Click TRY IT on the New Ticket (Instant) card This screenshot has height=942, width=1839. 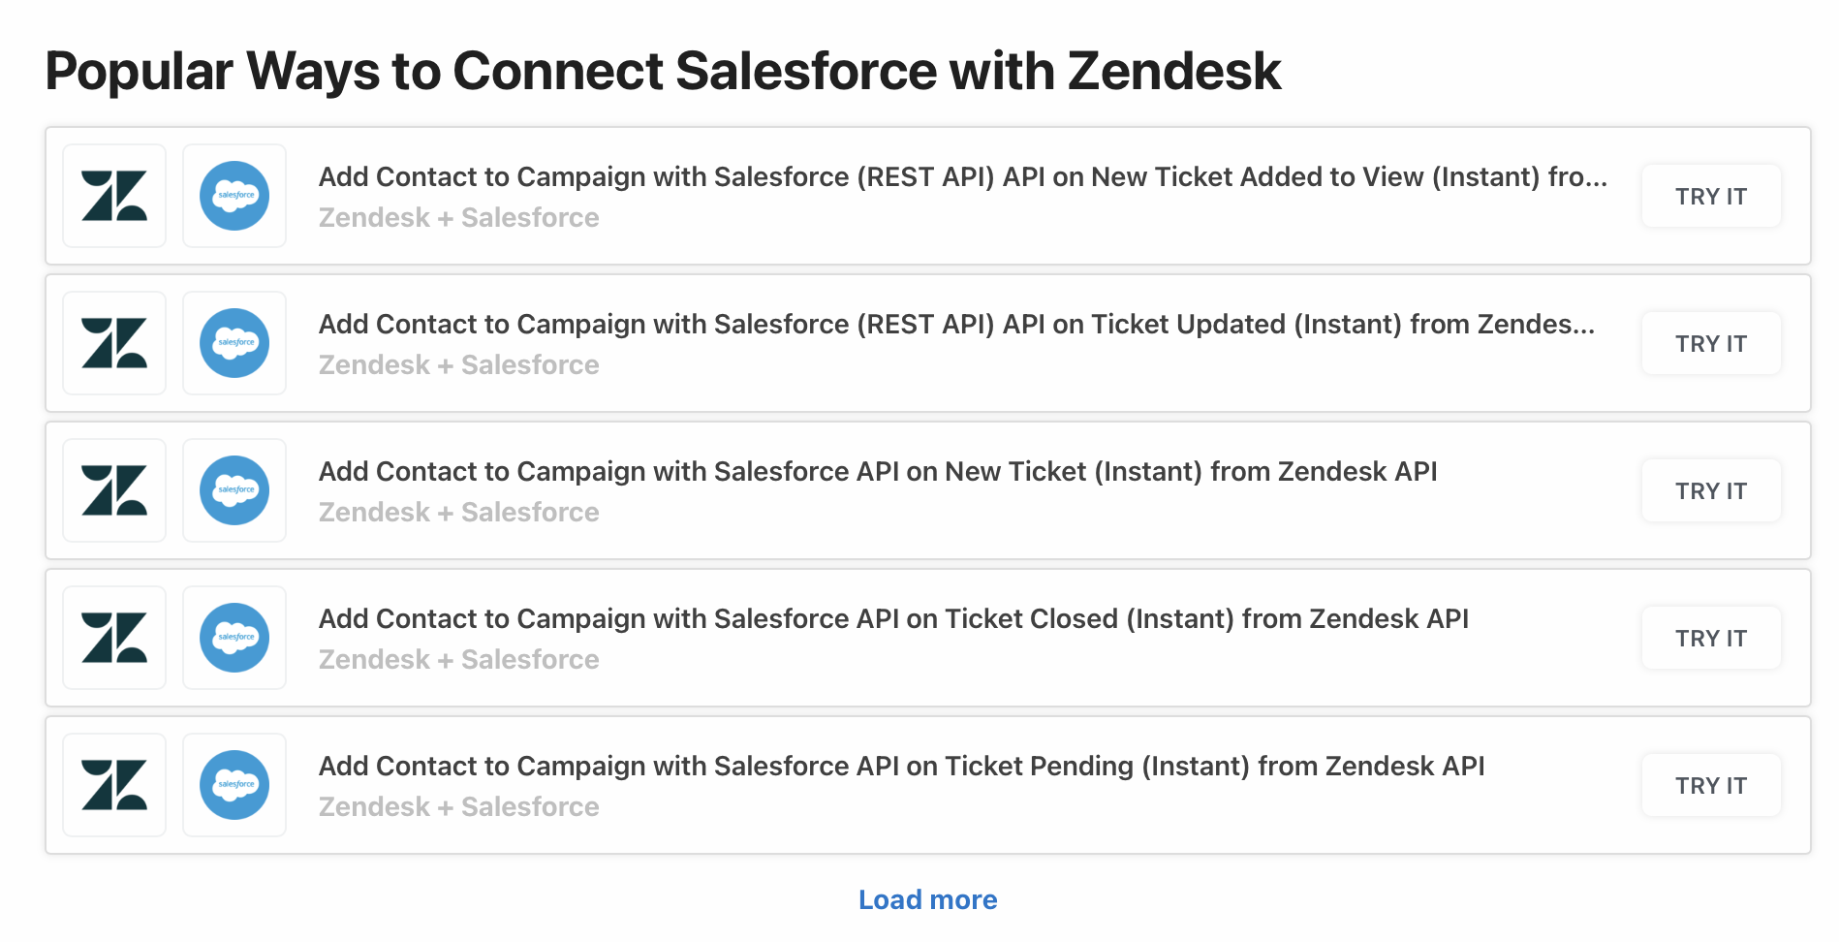pyautogui.click(x=1710, y=490)
